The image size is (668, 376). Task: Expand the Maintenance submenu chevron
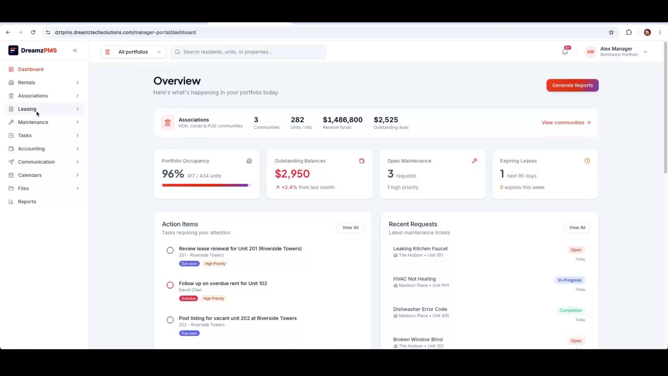[x=77, y=122]
